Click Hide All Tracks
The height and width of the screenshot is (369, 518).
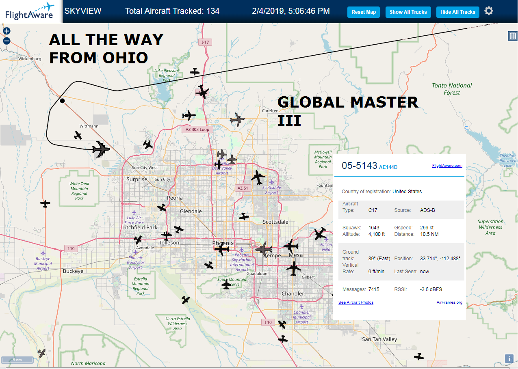[x=458, y=12]
